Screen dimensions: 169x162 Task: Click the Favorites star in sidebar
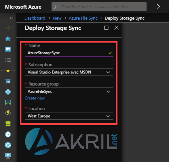click(8, 71)
